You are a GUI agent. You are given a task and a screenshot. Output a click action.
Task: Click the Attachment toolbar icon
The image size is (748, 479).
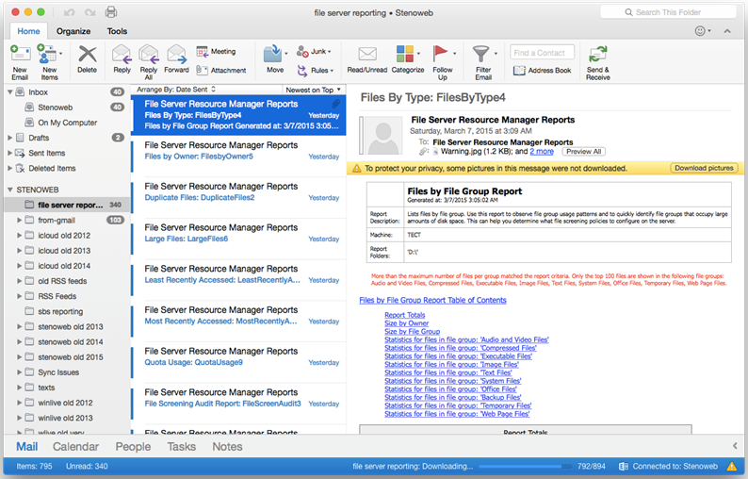click(202, 70)
